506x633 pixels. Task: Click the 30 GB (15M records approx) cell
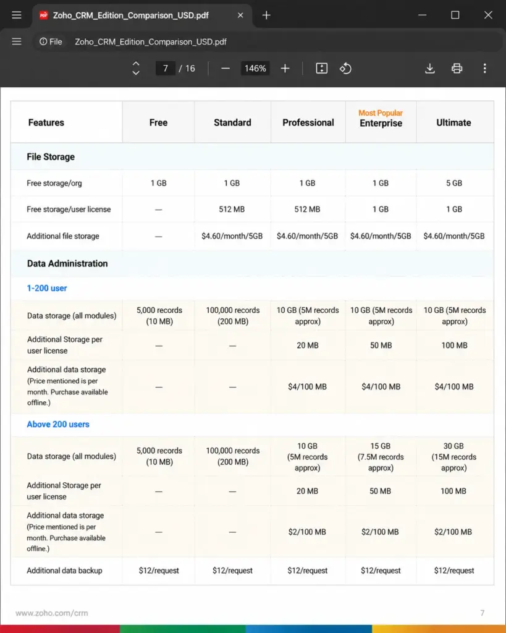point(454,457)
